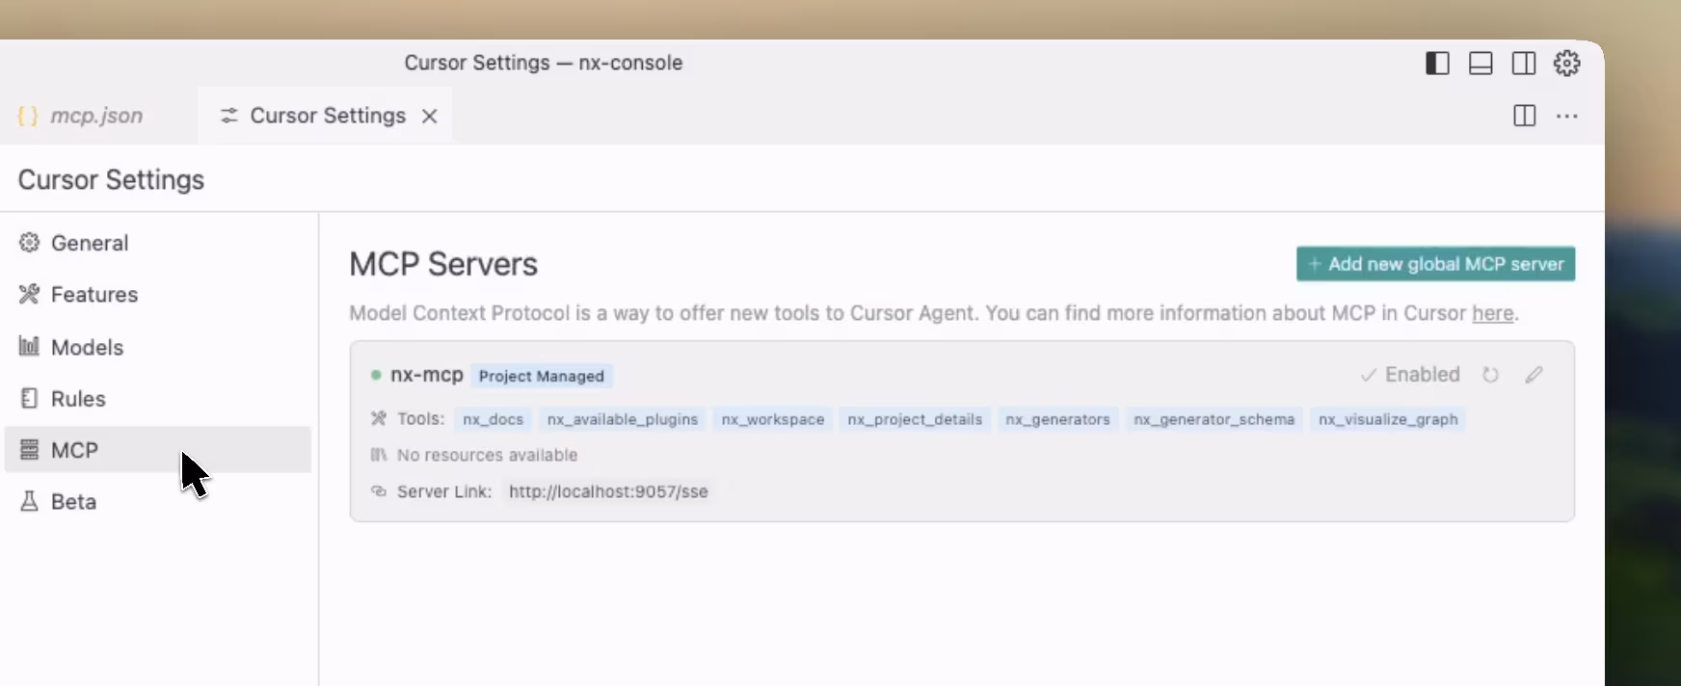Click Add new global MCP server button
Viewport: 1681px width, 686px height.
click(1435, 264)
